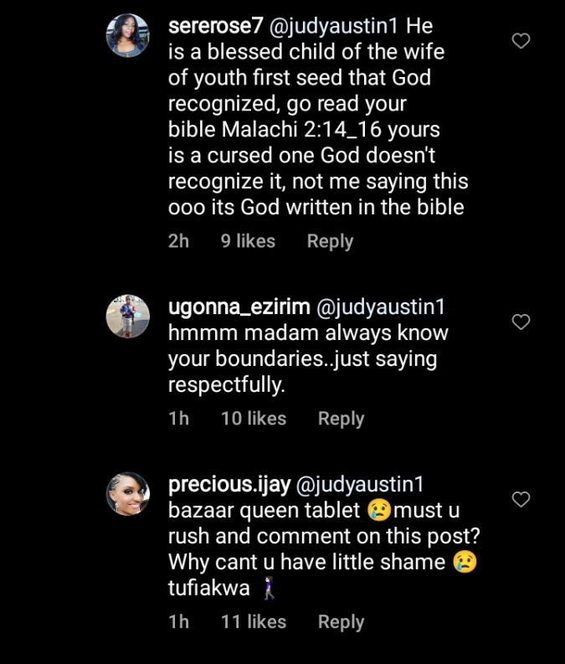Open the precious.ijay username link
The image size is (565, 664).
(x=228, y=484)
